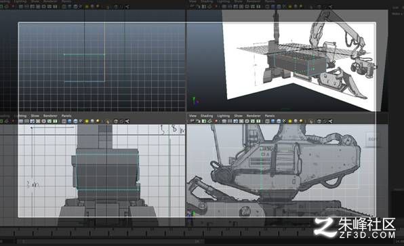Screen dimensions: 404x246
Task: Open Renderer menu in bottom-left viewport panel
Action: (50, 116)
